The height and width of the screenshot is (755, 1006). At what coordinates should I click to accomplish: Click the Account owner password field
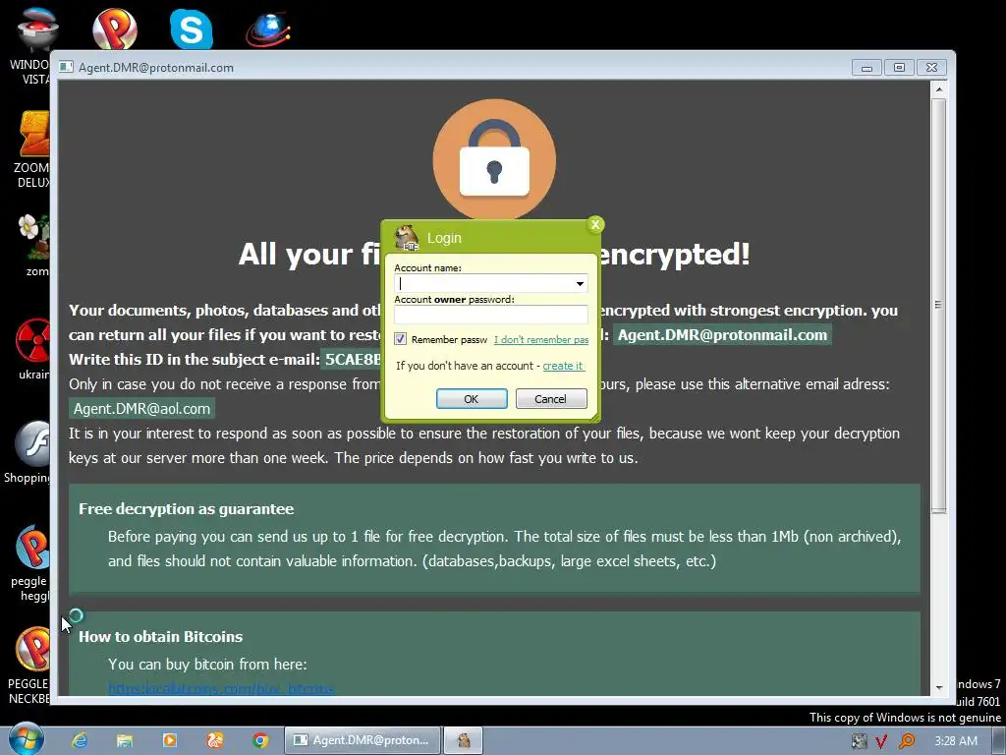(x=491, y=315)
